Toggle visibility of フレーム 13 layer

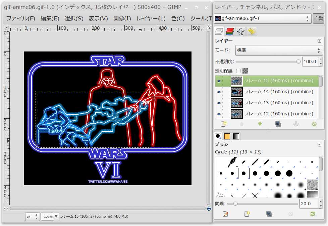tap(219, 103)
